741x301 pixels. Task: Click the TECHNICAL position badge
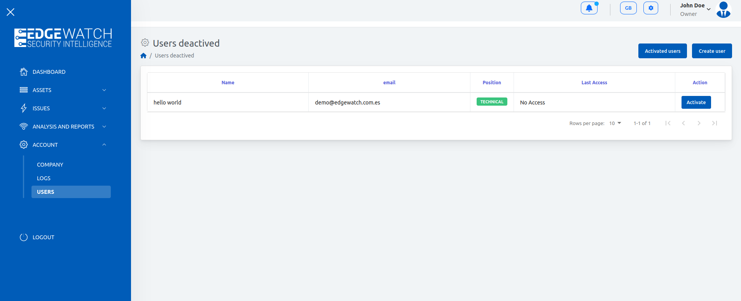coord(492,102)
